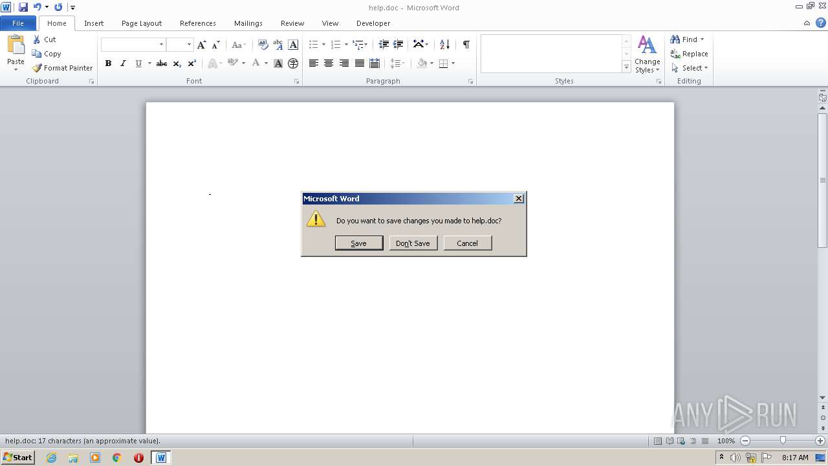
Task: Click the Grow Font icon
Action: coord(202,45)
